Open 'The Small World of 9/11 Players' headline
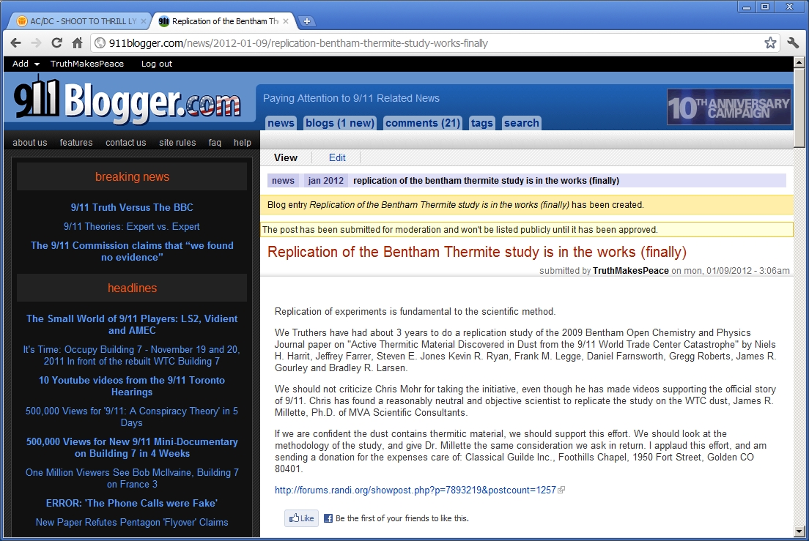This screenshot has height=541, width=809. coord(132,324)
